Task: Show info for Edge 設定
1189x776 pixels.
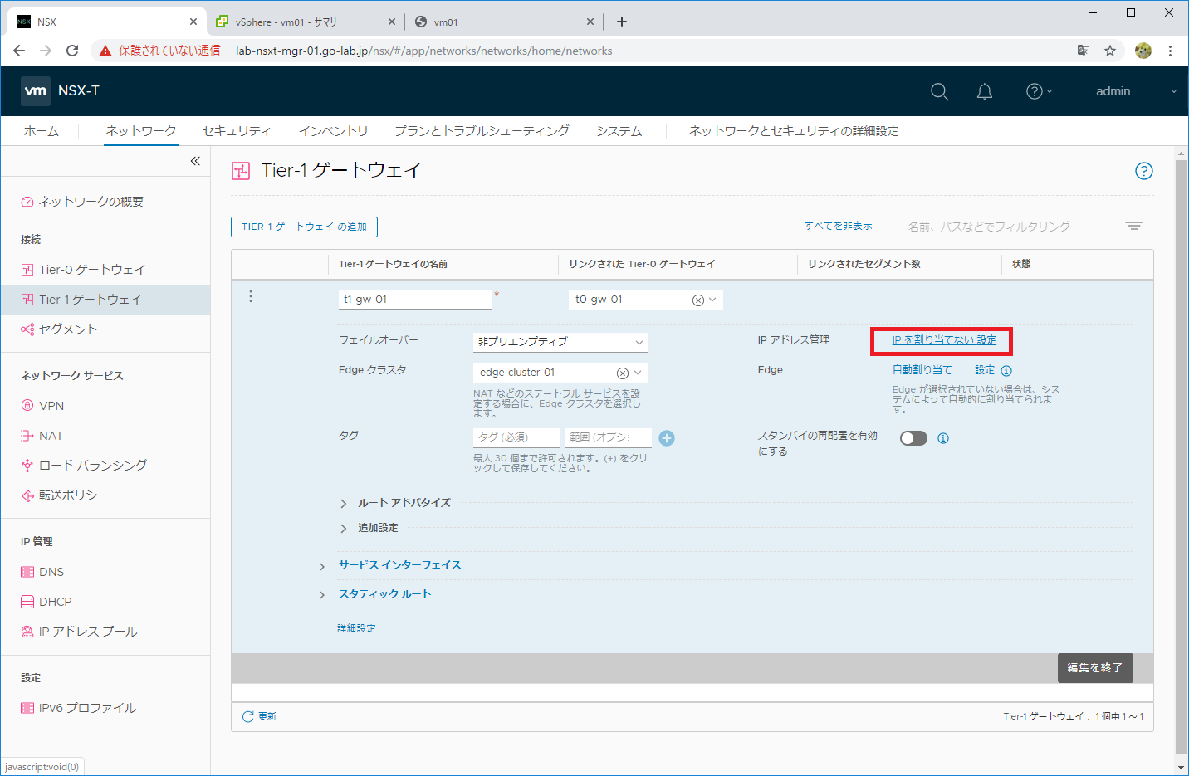Action: [1006, 371]
